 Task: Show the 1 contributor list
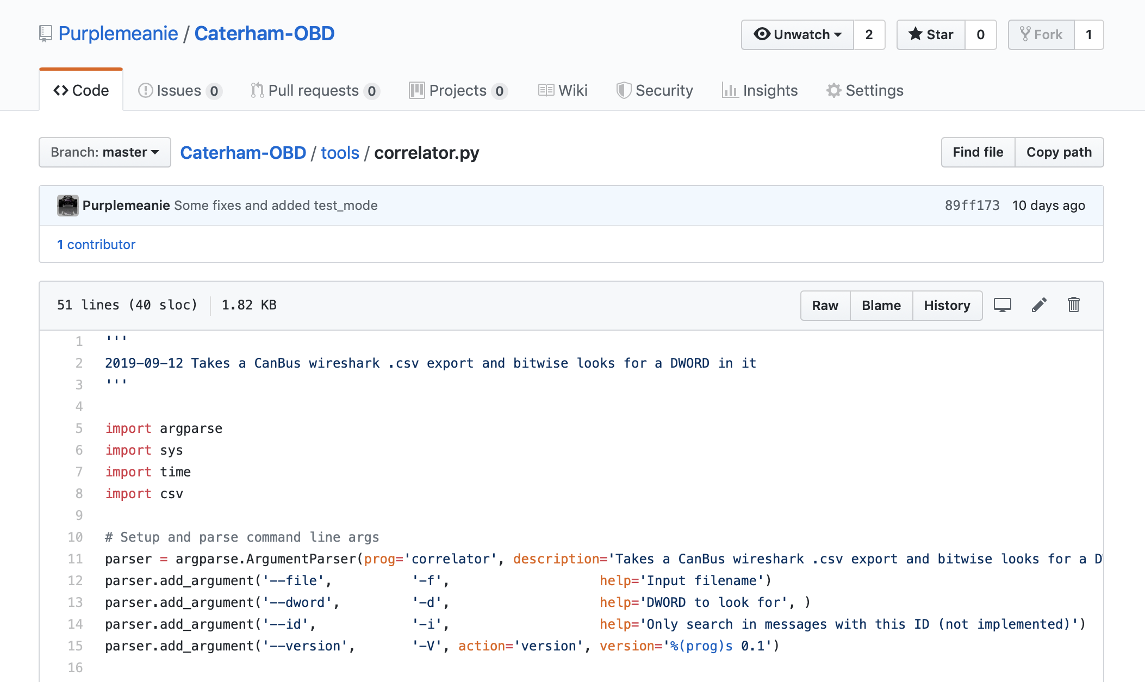pyautogui.click(x=96, y=245)
